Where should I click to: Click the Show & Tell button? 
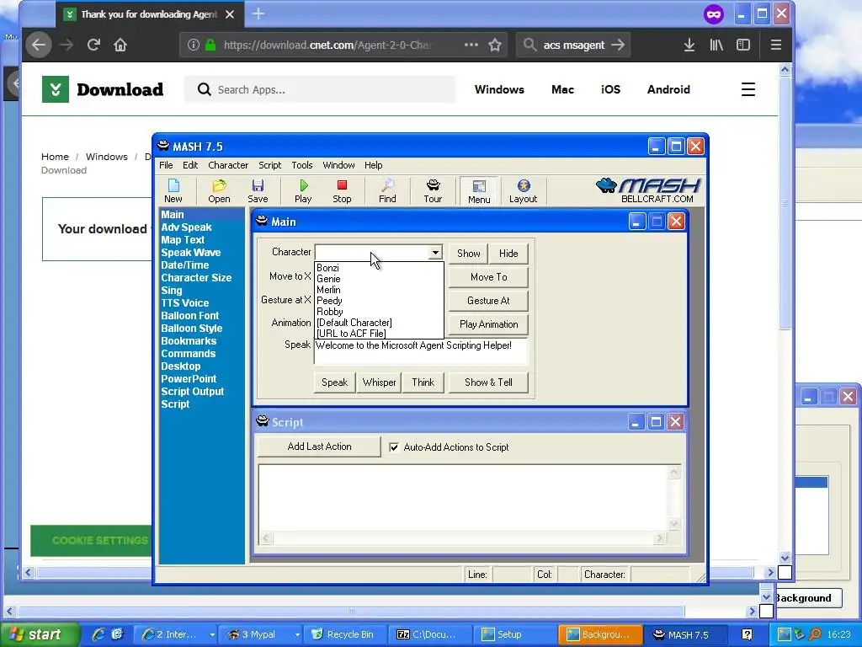[x=489, y=382]
